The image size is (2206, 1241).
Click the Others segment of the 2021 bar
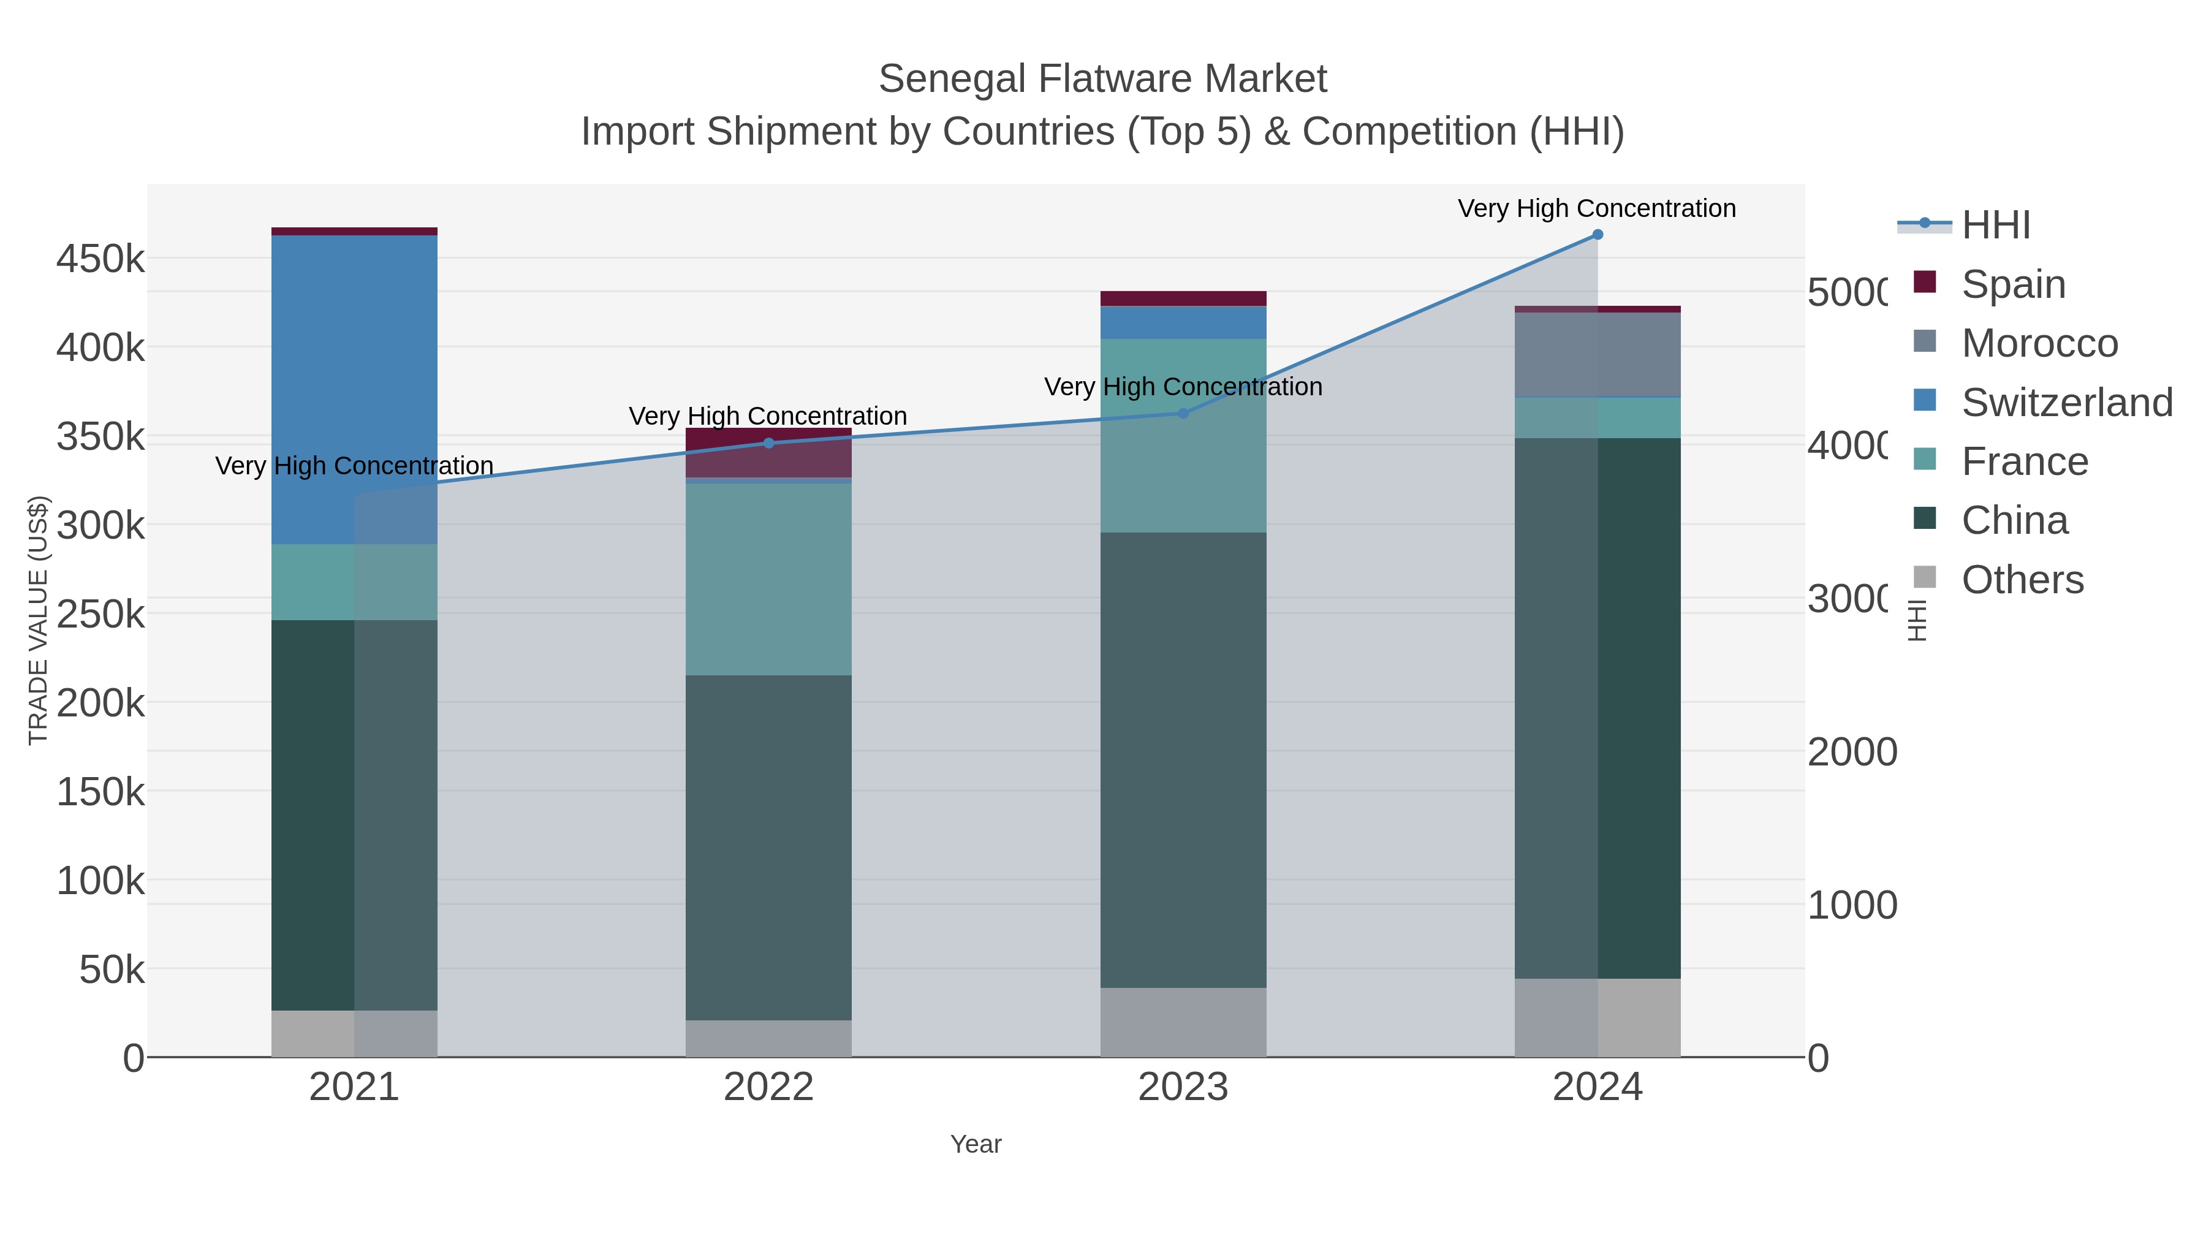[355, 1034]
